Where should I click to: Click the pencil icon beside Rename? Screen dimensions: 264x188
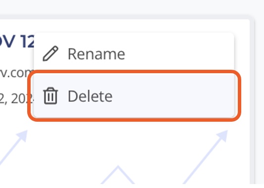[x=50, y=53]
